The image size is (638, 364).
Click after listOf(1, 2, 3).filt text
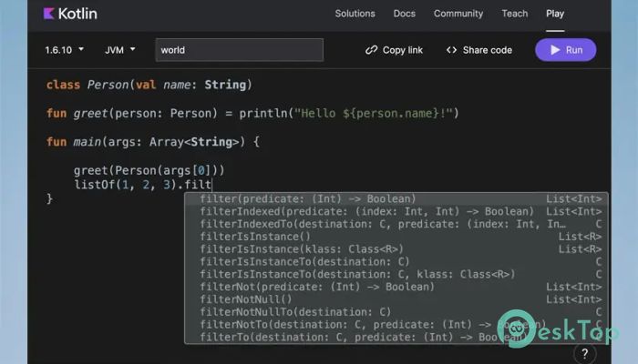(x=212, y=185)
